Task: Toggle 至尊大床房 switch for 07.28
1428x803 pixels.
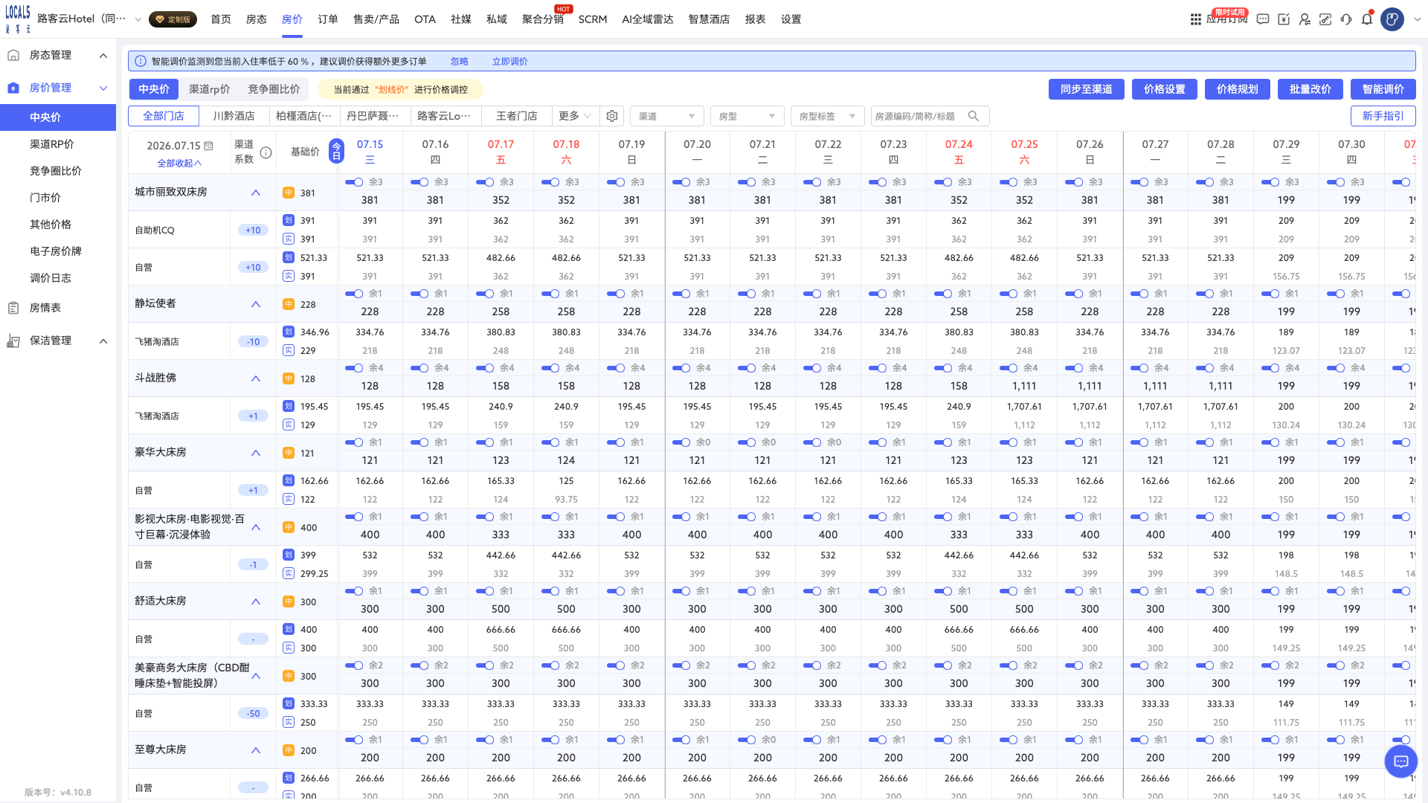Action: point(1206,740)
